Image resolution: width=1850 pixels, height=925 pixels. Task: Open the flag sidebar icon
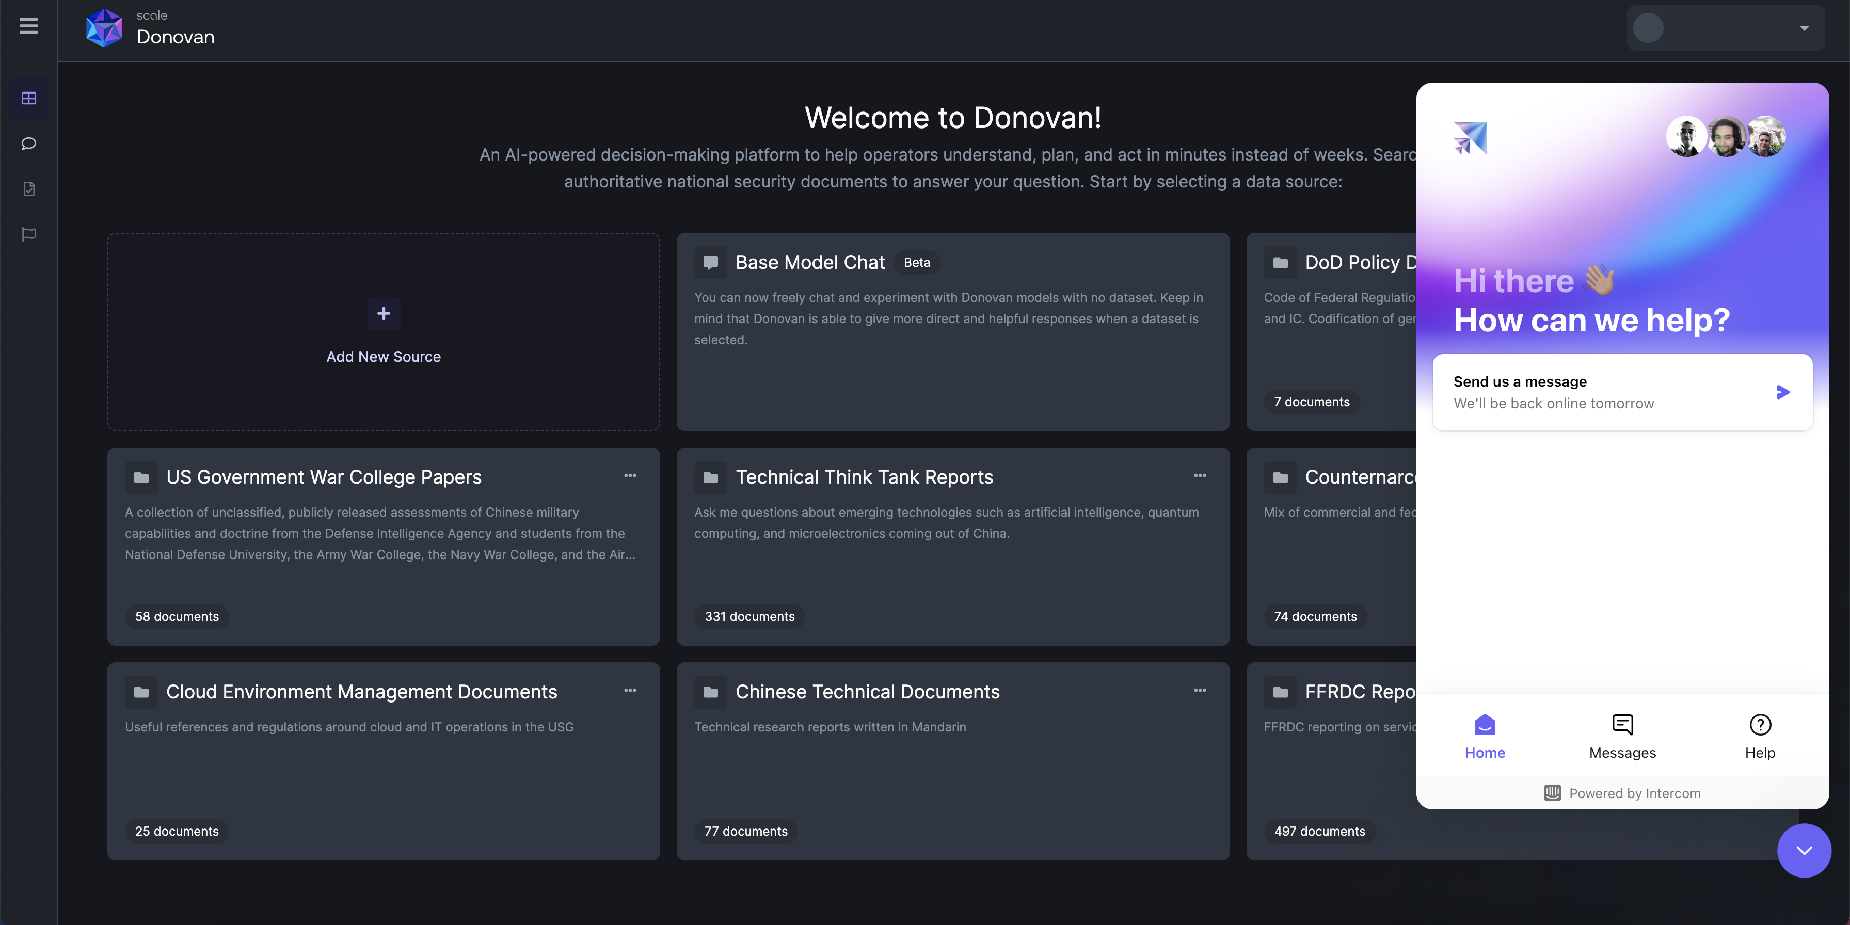(x=29, y=234)
